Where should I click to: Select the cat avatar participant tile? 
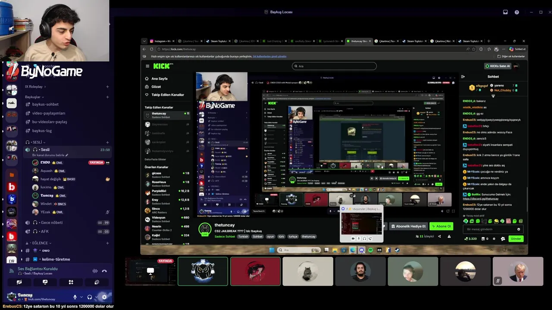pos(308,271)
